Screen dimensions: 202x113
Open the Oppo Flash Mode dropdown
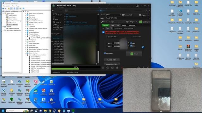click(137, 37)
